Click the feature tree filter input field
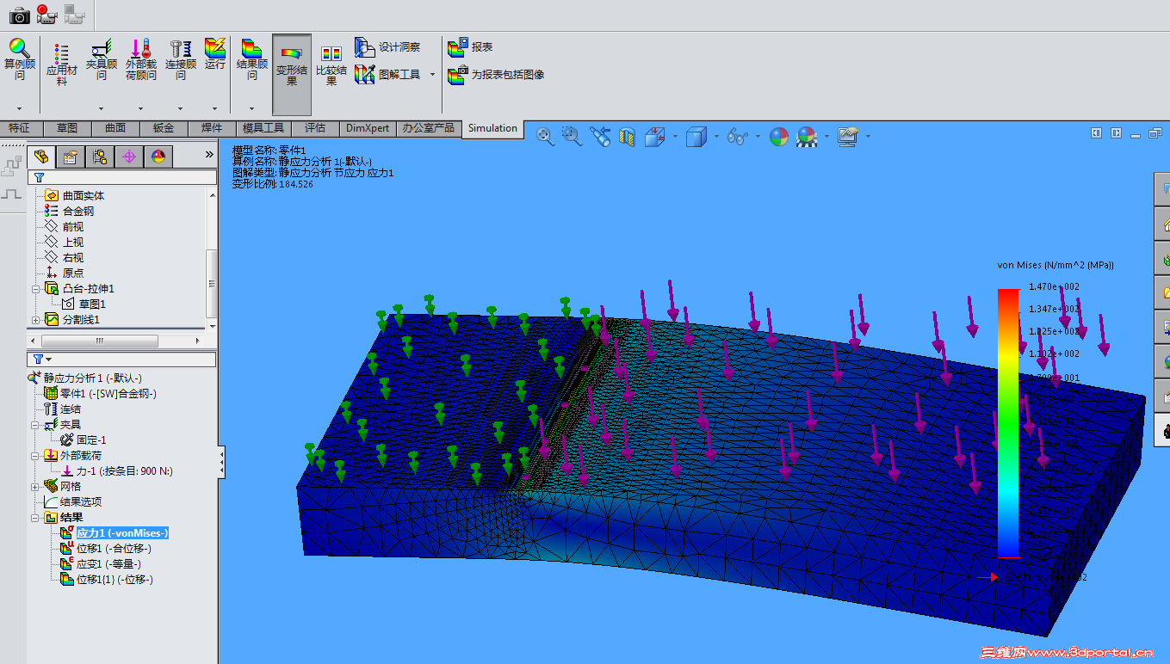The width and height of the screenshot is (1170, 664). (123, 177)
